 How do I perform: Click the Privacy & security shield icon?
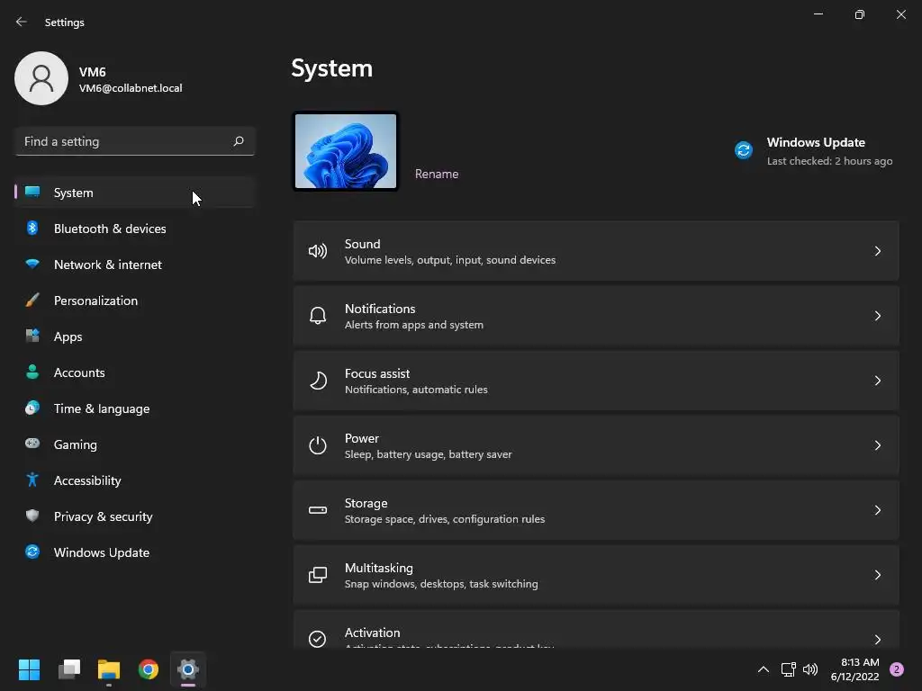click(32, 516)
